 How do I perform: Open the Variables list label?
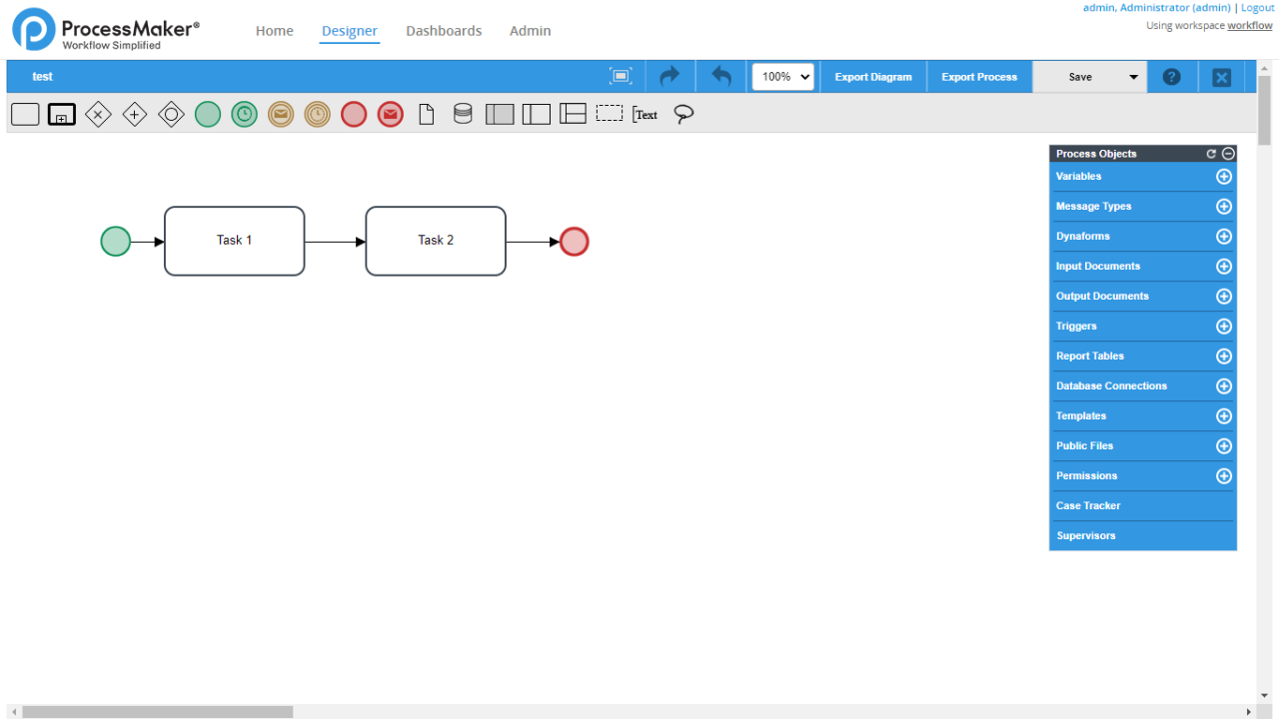click(x=1079, y=177)
